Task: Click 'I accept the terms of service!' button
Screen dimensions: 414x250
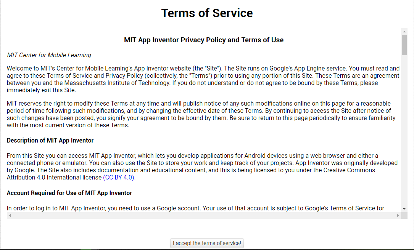Action: pos(207,243)
